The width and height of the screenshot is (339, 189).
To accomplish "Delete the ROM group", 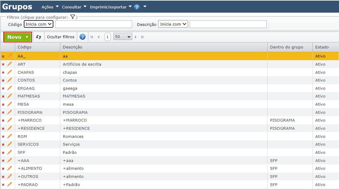I will 3,136.
